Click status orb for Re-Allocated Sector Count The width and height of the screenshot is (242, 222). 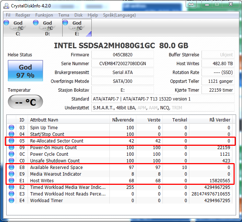pos(11,141)
